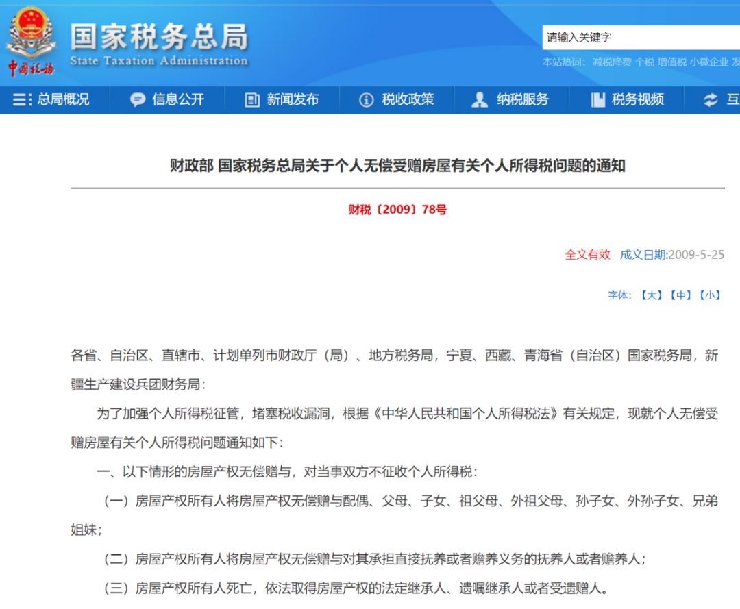Click the clause (三) about 法定继承人
Image resolution: width=740 pixels, height=609 pixels.
(356, 588)
